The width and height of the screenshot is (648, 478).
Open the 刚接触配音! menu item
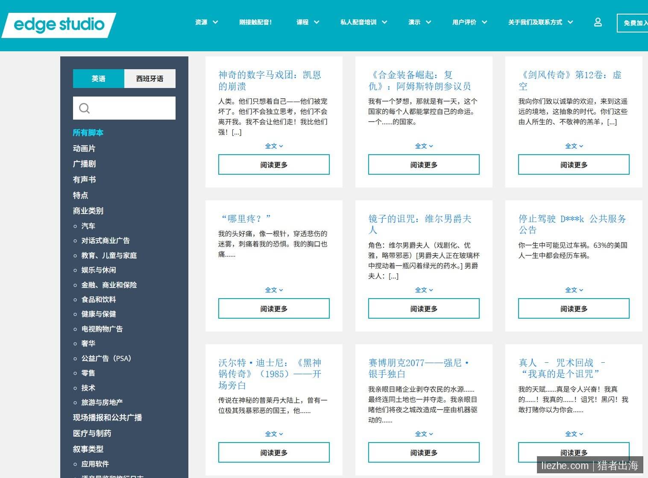pyautogui.click(x=255, y=22)
